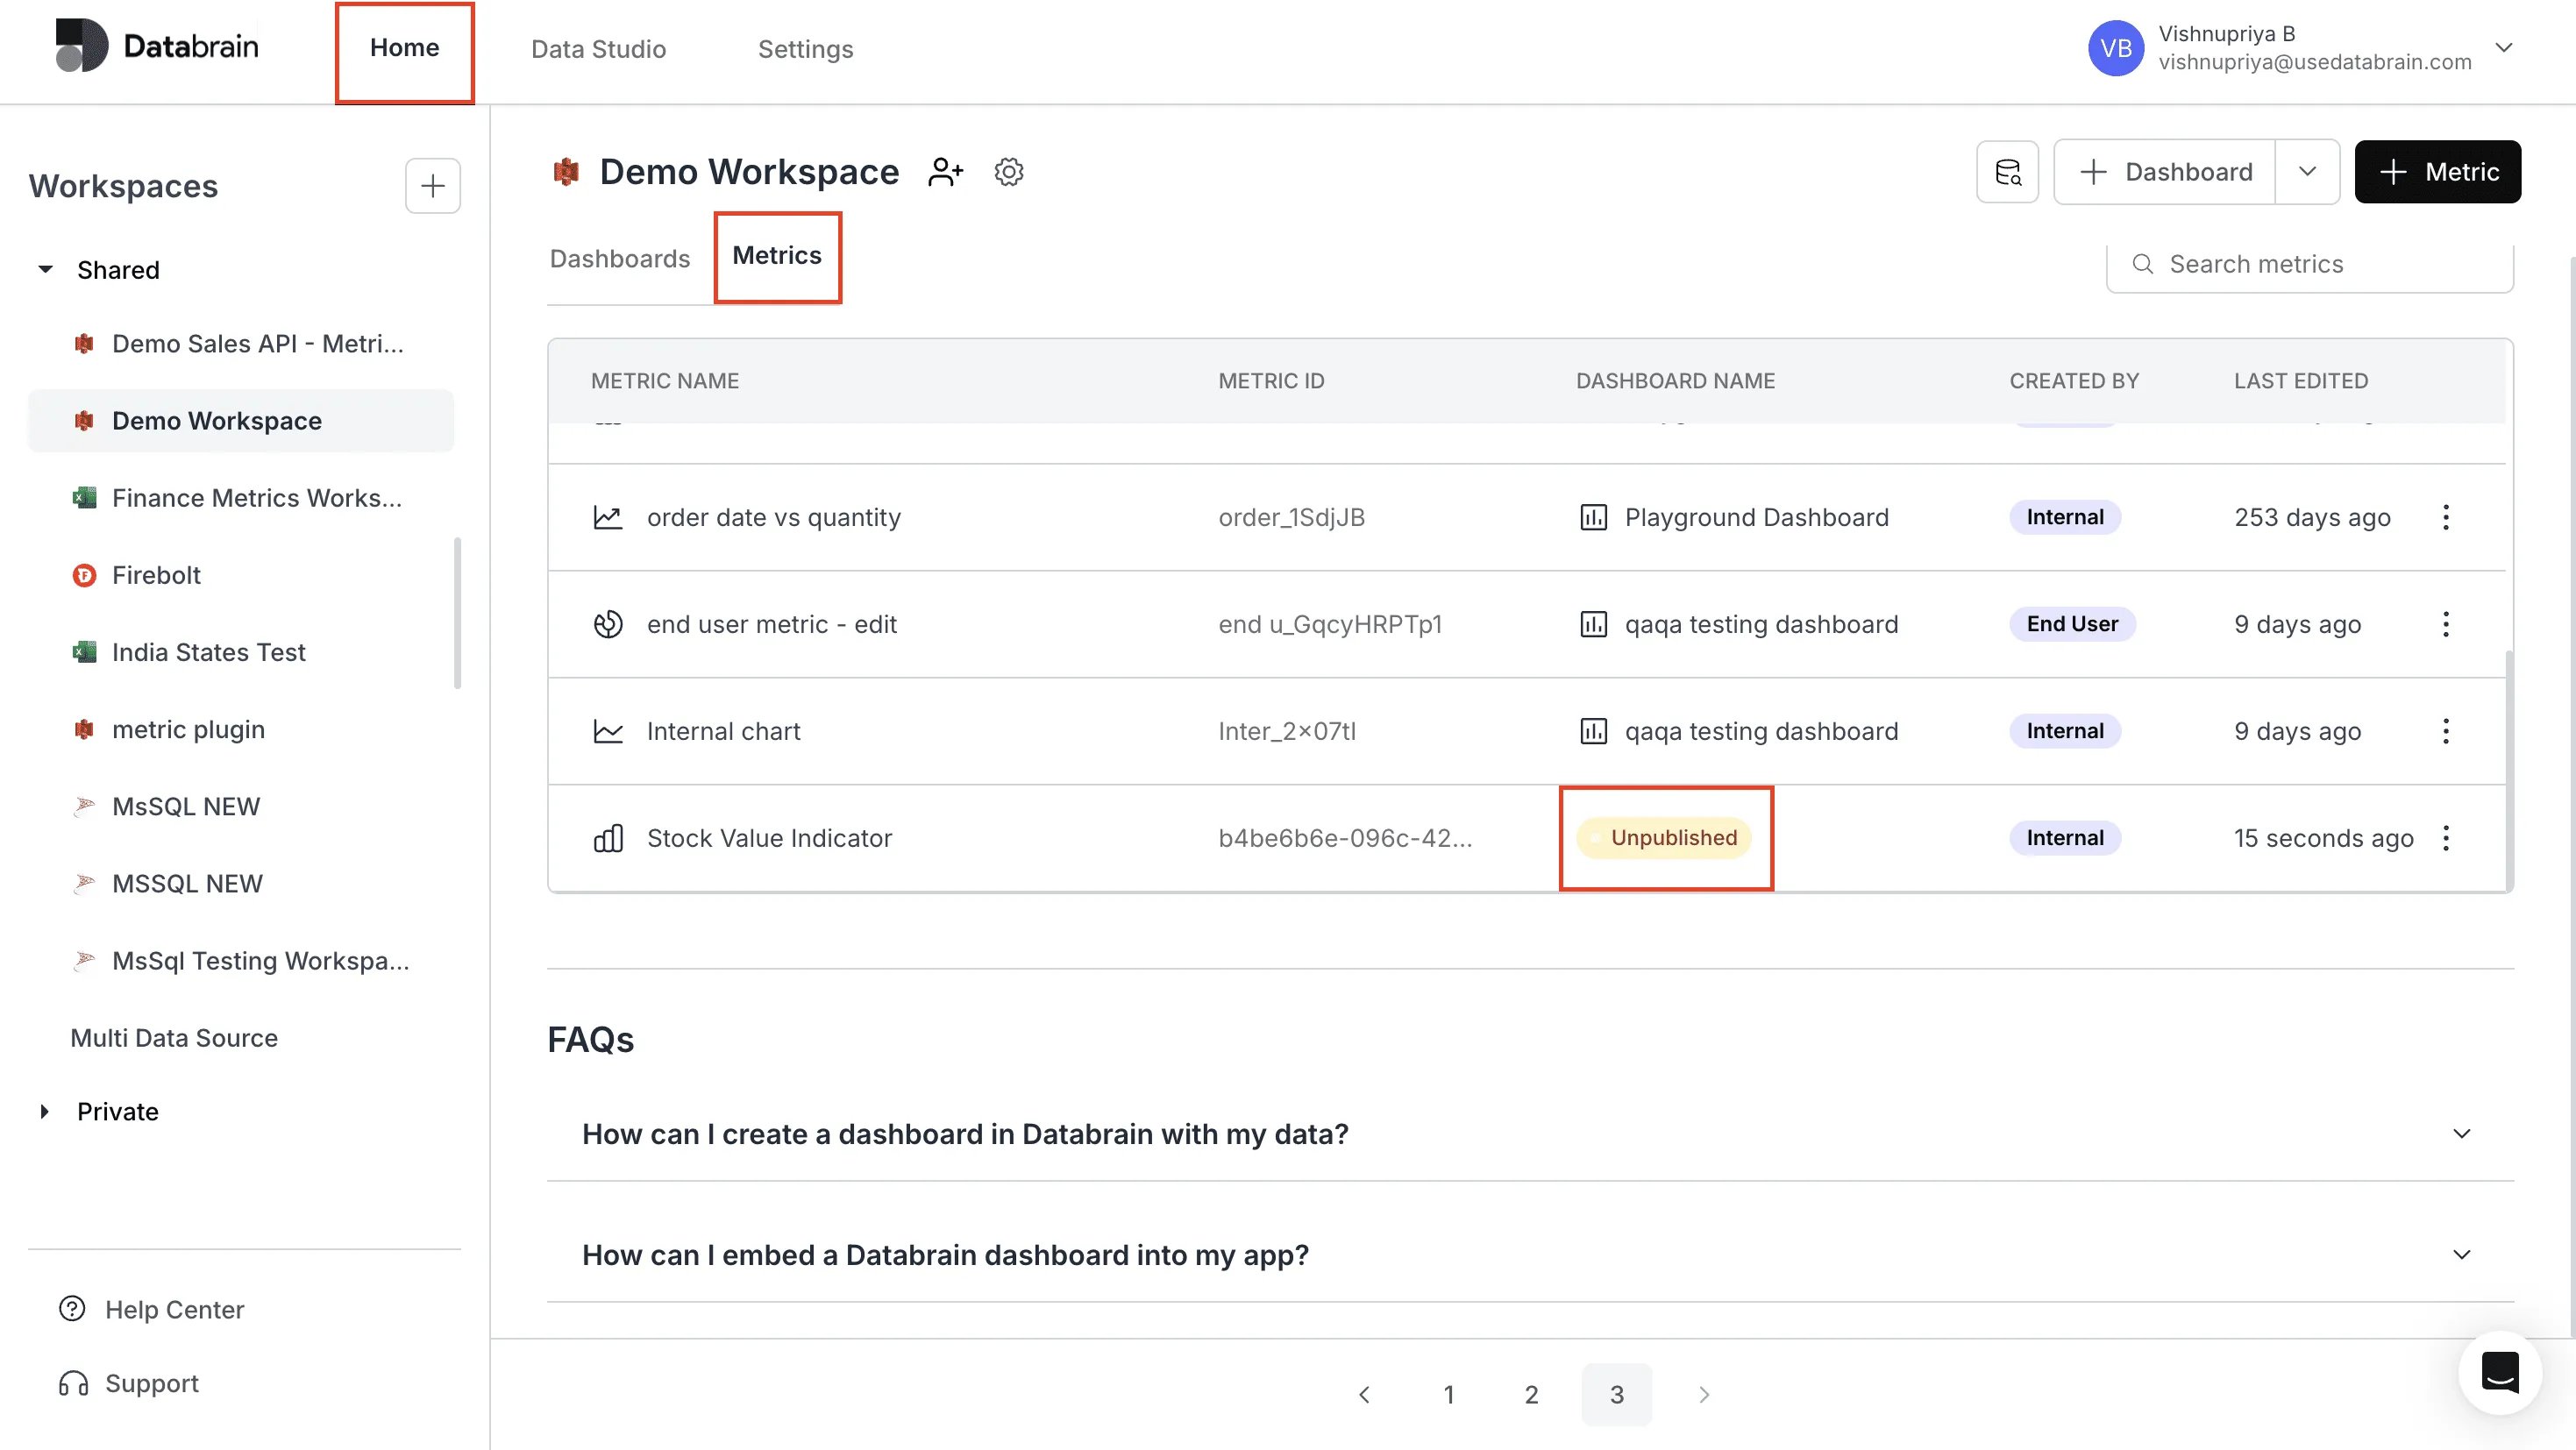Open MSSQL NEW workspace
Image resolution: width=2576 pixels, height=1450 pixels.
(241, 884)
